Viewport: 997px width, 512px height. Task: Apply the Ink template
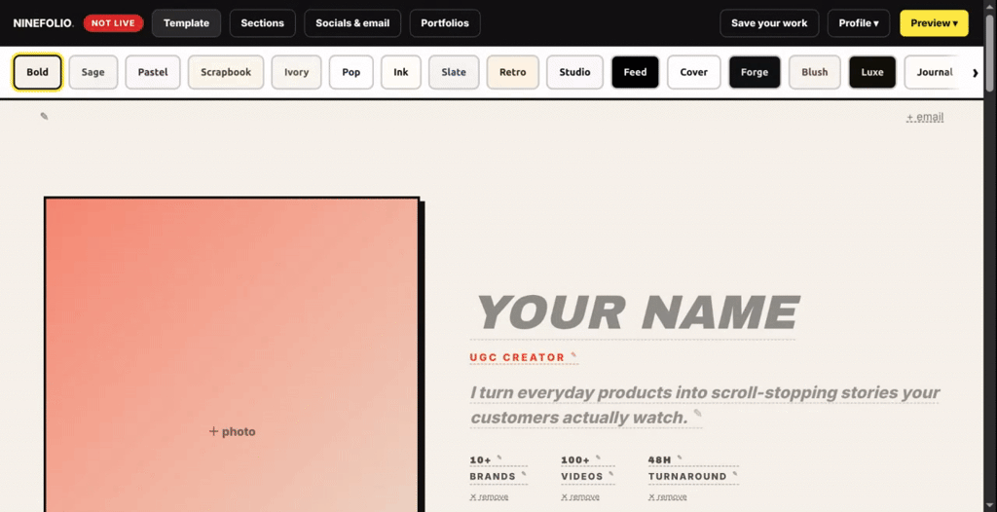click(x=400, y=72)
